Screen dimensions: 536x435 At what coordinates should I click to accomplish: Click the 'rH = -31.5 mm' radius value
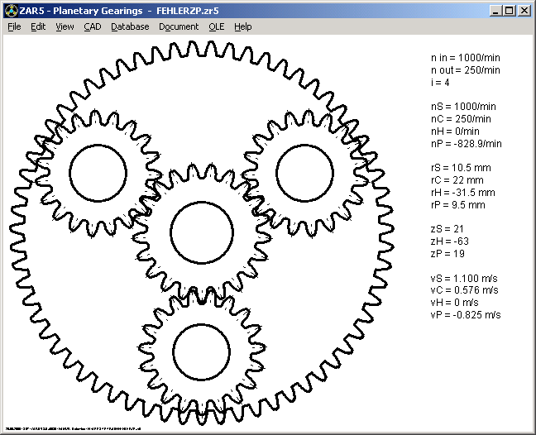click(x=463, y=193)
